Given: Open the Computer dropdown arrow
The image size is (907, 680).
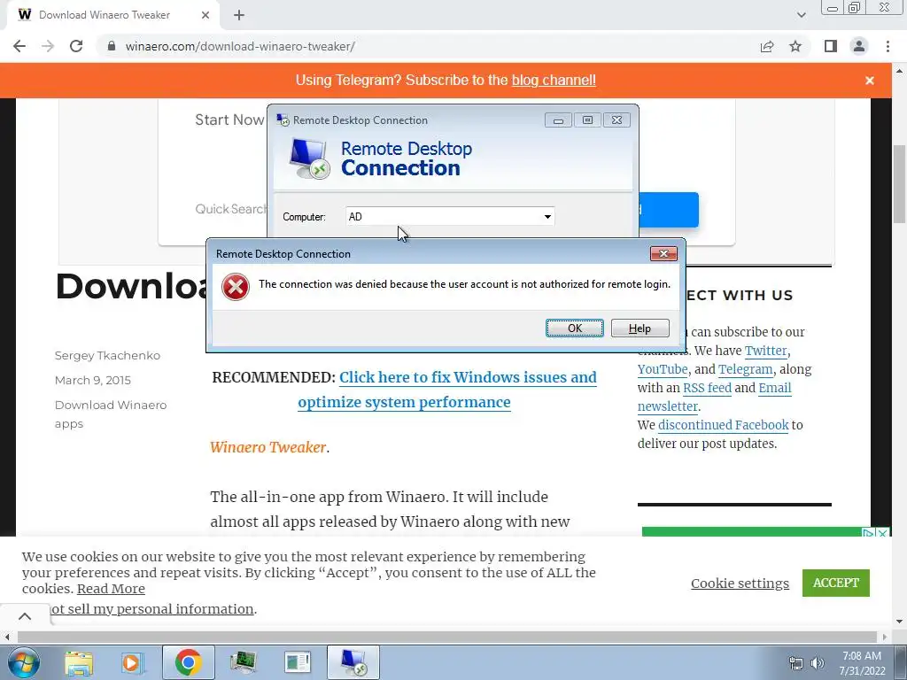Looking at the screenshot, I should point(547,217).
